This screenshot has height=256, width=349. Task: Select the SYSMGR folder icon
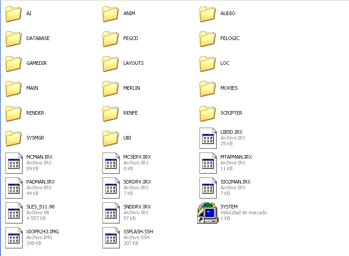coord(13,139)
